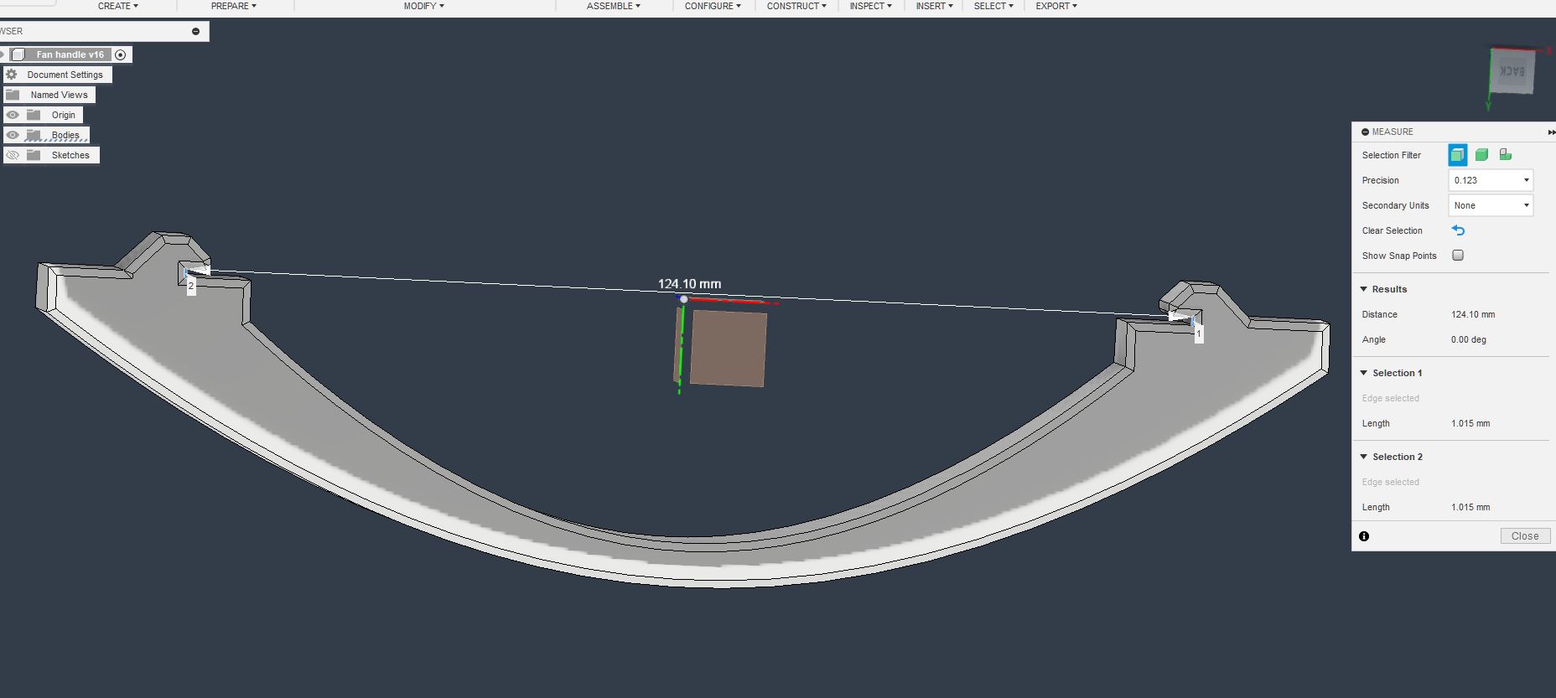Collapse the Results section
Image resolution: width=1556 pixels, height=698 pixels.
[1364, 289]
